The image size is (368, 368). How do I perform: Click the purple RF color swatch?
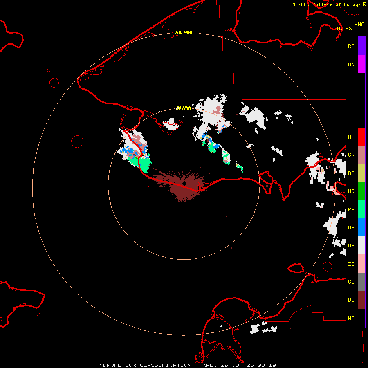click(x=361, y=46)
